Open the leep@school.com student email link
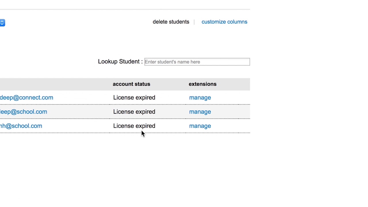This screenshot has width=368, height=207. tap(24, 112)
